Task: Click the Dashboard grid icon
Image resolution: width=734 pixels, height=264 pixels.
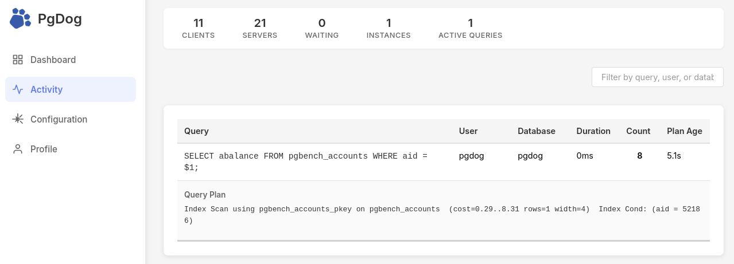Action: pyautogui.click(x=18, y=60)
